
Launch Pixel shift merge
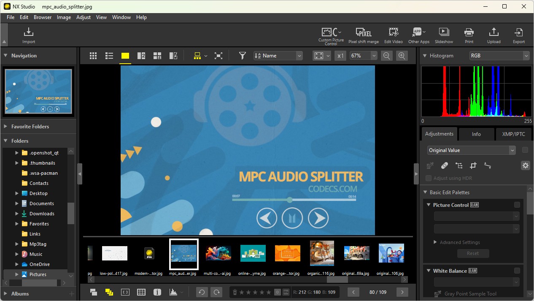(x=363, y=35)
